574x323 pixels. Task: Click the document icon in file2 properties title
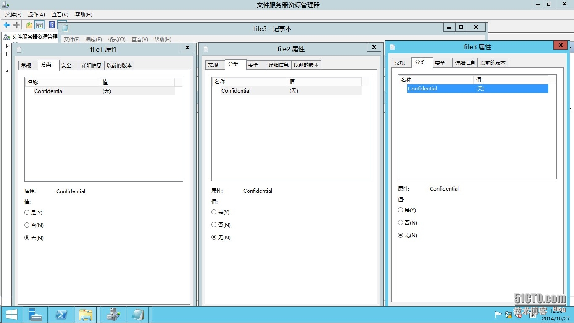pos(205,49)
